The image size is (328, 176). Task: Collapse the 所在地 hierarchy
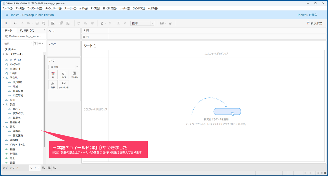(x=4, y=78)
